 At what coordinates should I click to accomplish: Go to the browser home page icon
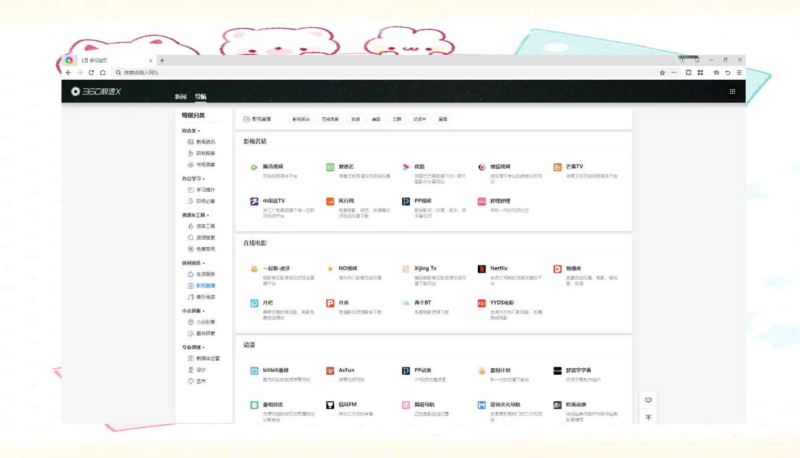[x=103, y=73]
